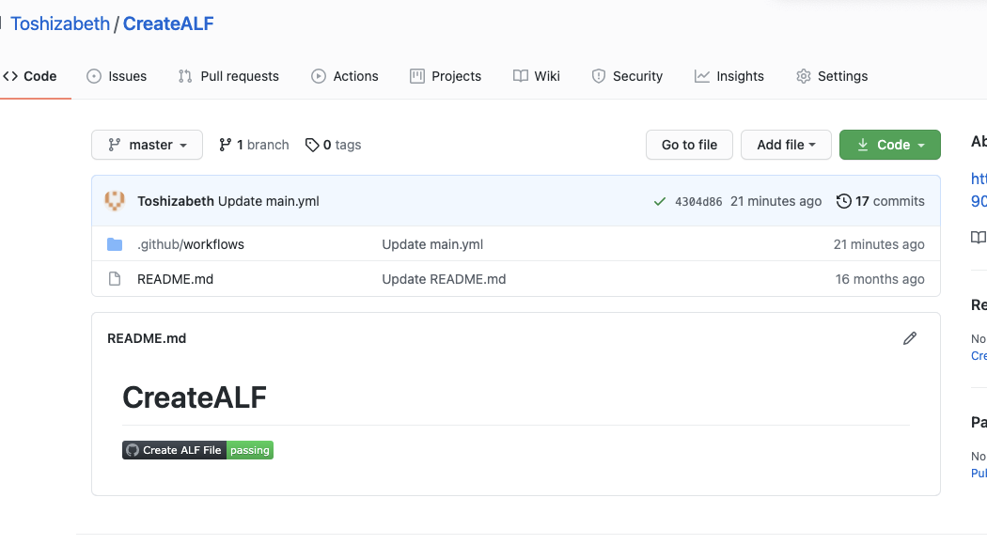Click Toshizabeth's avatar in commit bar

(x=115, y=201)
